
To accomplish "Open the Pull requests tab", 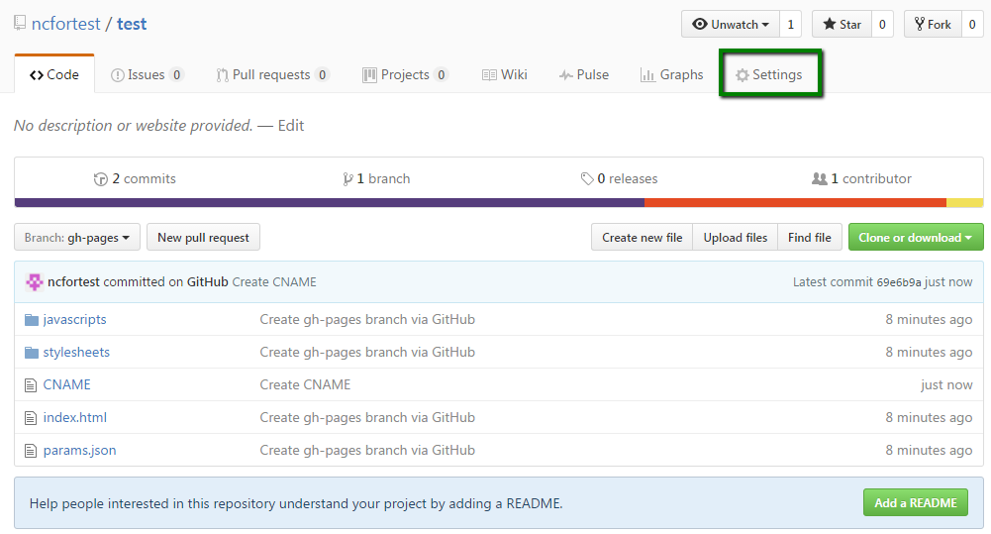I will coord(272,74).
